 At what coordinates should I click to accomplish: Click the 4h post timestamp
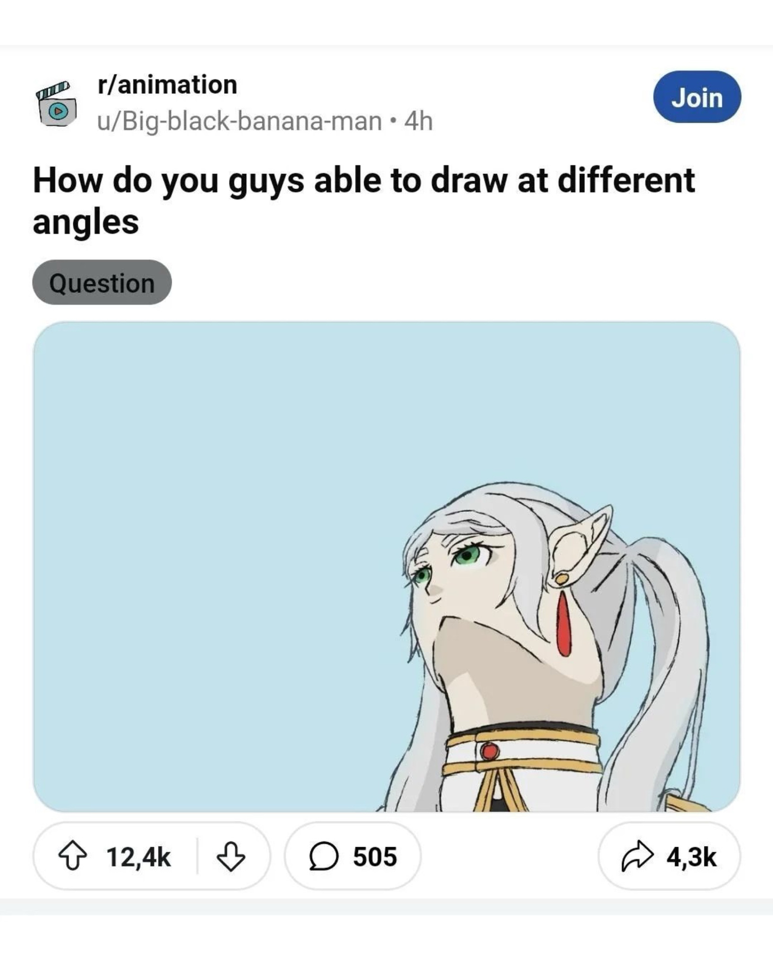pos(418,121)
